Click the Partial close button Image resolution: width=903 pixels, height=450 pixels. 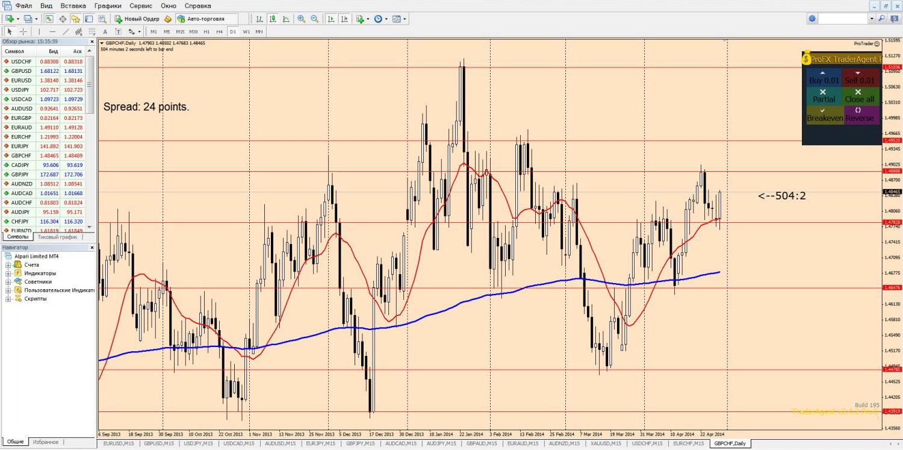[824, 96]
